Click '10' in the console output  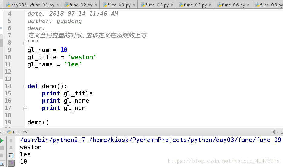[x=24, y=162]
